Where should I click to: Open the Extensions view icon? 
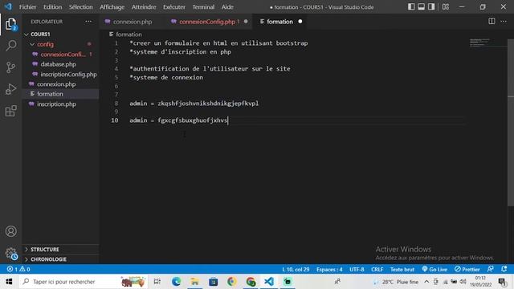pyautogui.click(x=10, y=111)
